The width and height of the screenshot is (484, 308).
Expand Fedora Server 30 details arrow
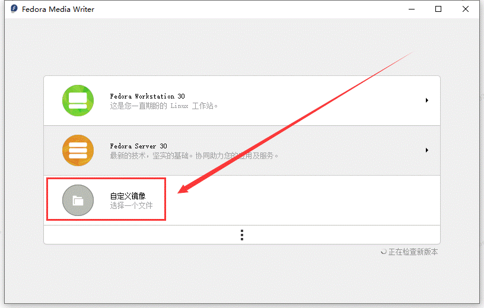pos(426,150)
